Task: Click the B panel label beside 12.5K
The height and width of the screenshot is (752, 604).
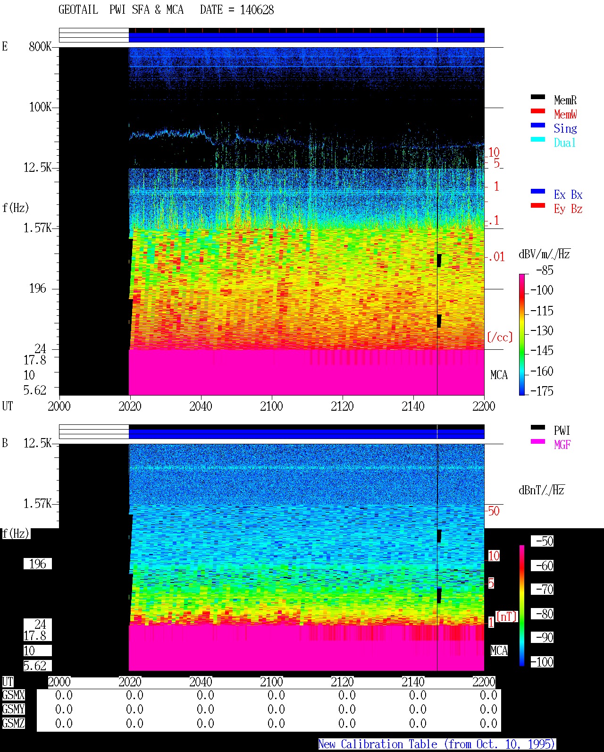Action: pyautogui.click(x=5, y=443)
